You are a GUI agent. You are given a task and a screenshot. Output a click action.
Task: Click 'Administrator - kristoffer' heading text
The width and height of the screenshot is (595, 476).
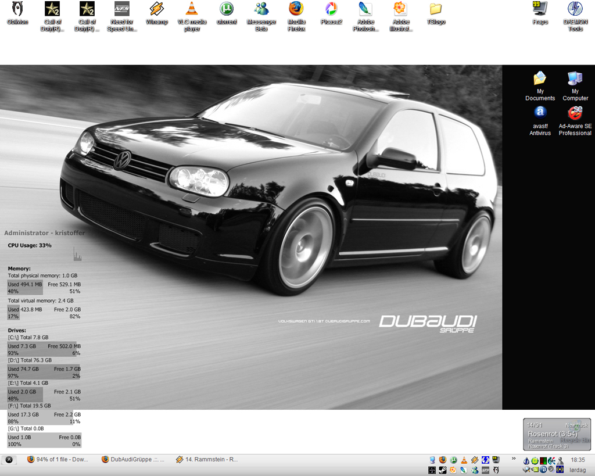click(x=44, y=232)
